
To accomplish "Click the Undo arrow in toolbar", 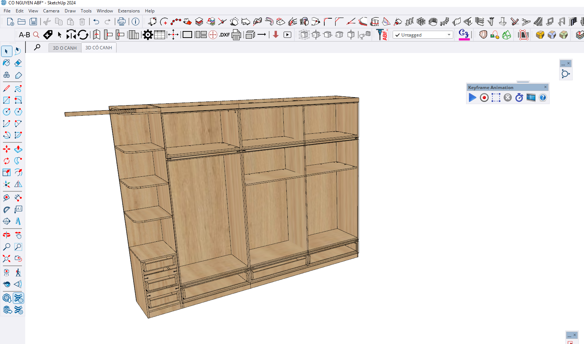I will pos(96,22).
